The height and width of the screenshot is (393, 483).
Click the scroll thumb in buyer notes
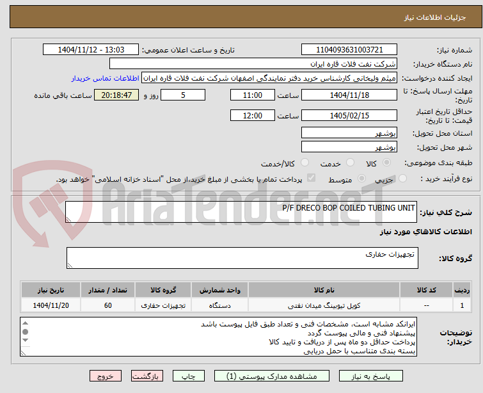(x=25, y=332)
